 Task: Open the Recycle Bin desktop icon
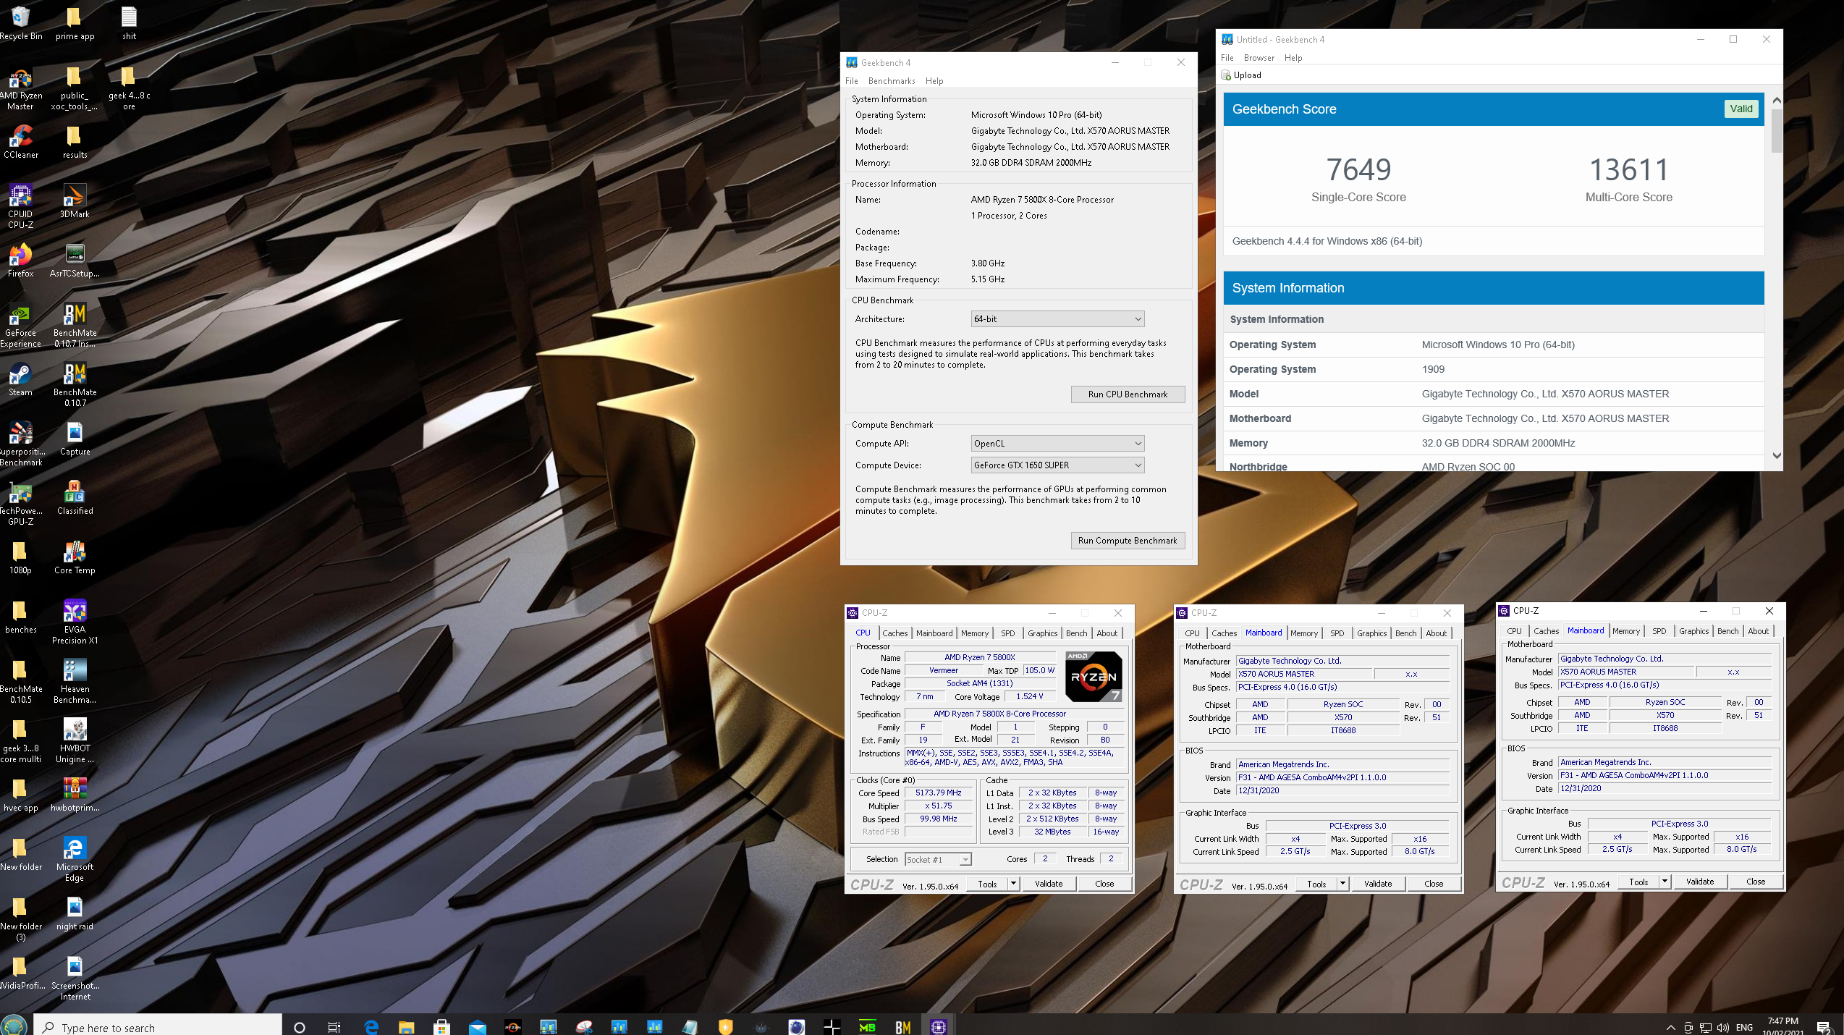pos(21,23)
